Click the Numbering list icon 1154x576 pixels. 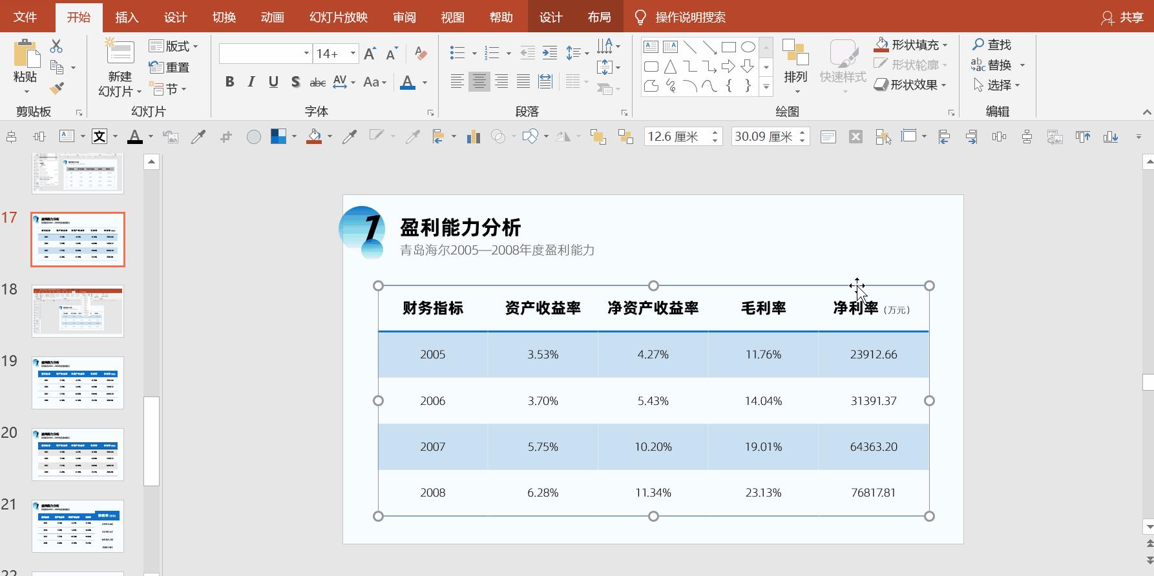point(492,53)
